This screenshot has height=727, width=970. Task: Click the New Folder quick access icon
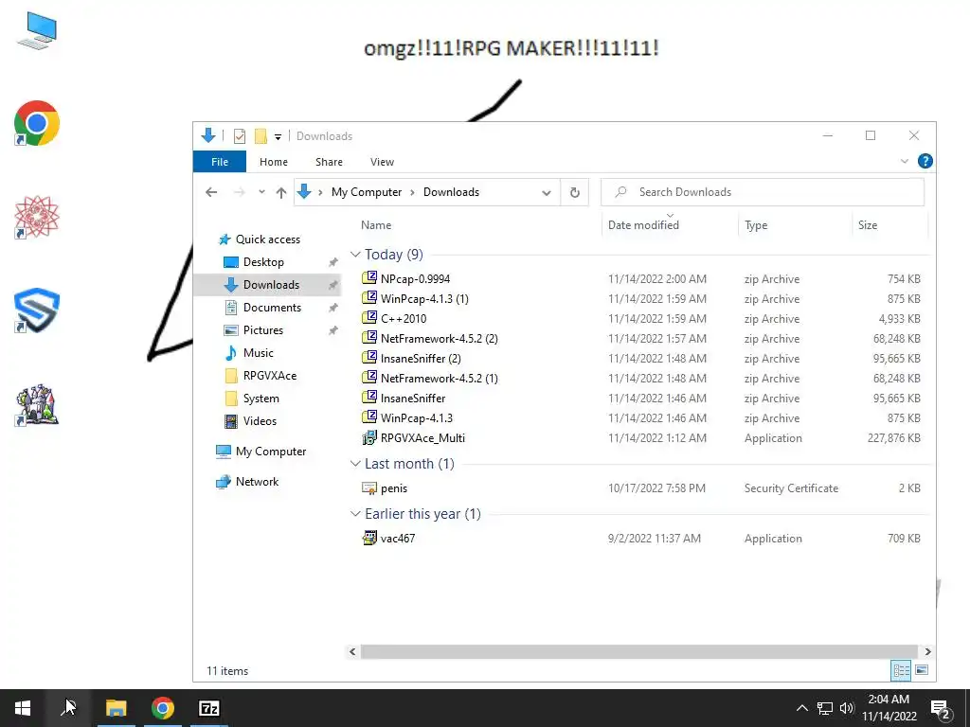point(260,136)
